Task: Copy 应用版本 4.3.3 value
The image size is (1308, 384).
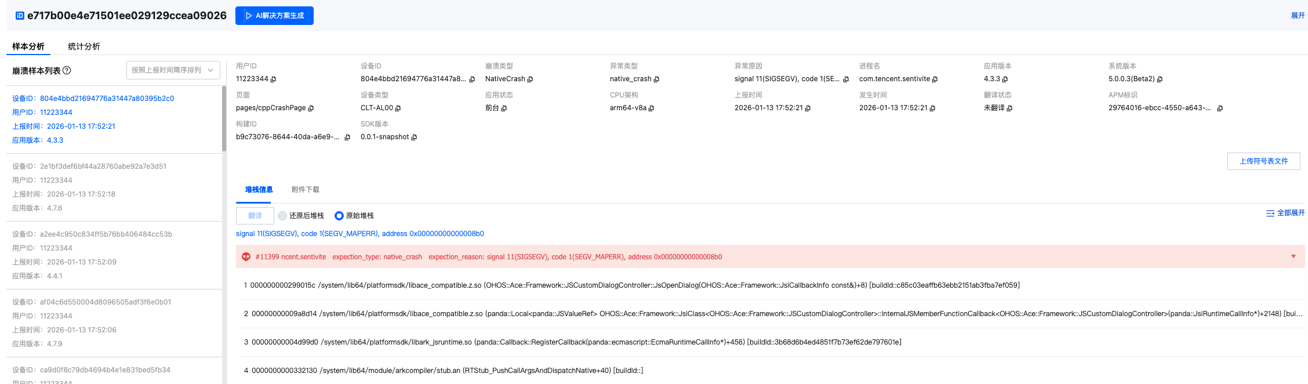Action: (1005, 79)
